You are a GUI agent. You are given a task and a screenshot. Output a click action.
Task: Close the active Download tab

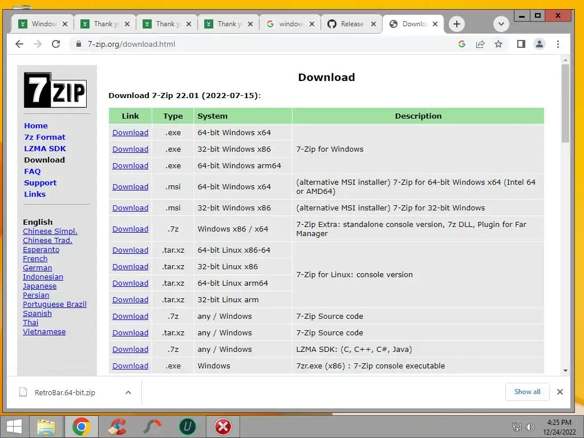point(435,24)
